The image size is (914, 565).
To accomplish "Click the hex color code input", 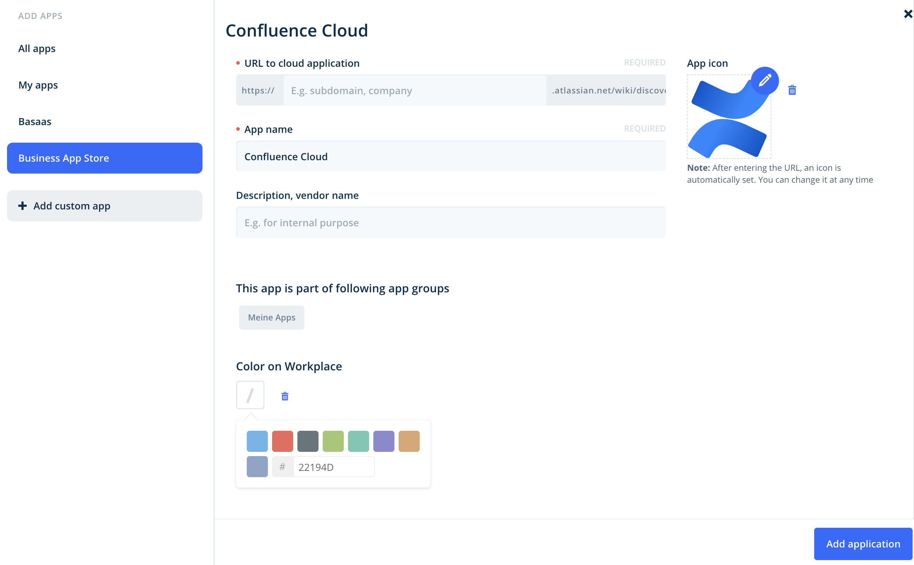I will coord(334,467).
